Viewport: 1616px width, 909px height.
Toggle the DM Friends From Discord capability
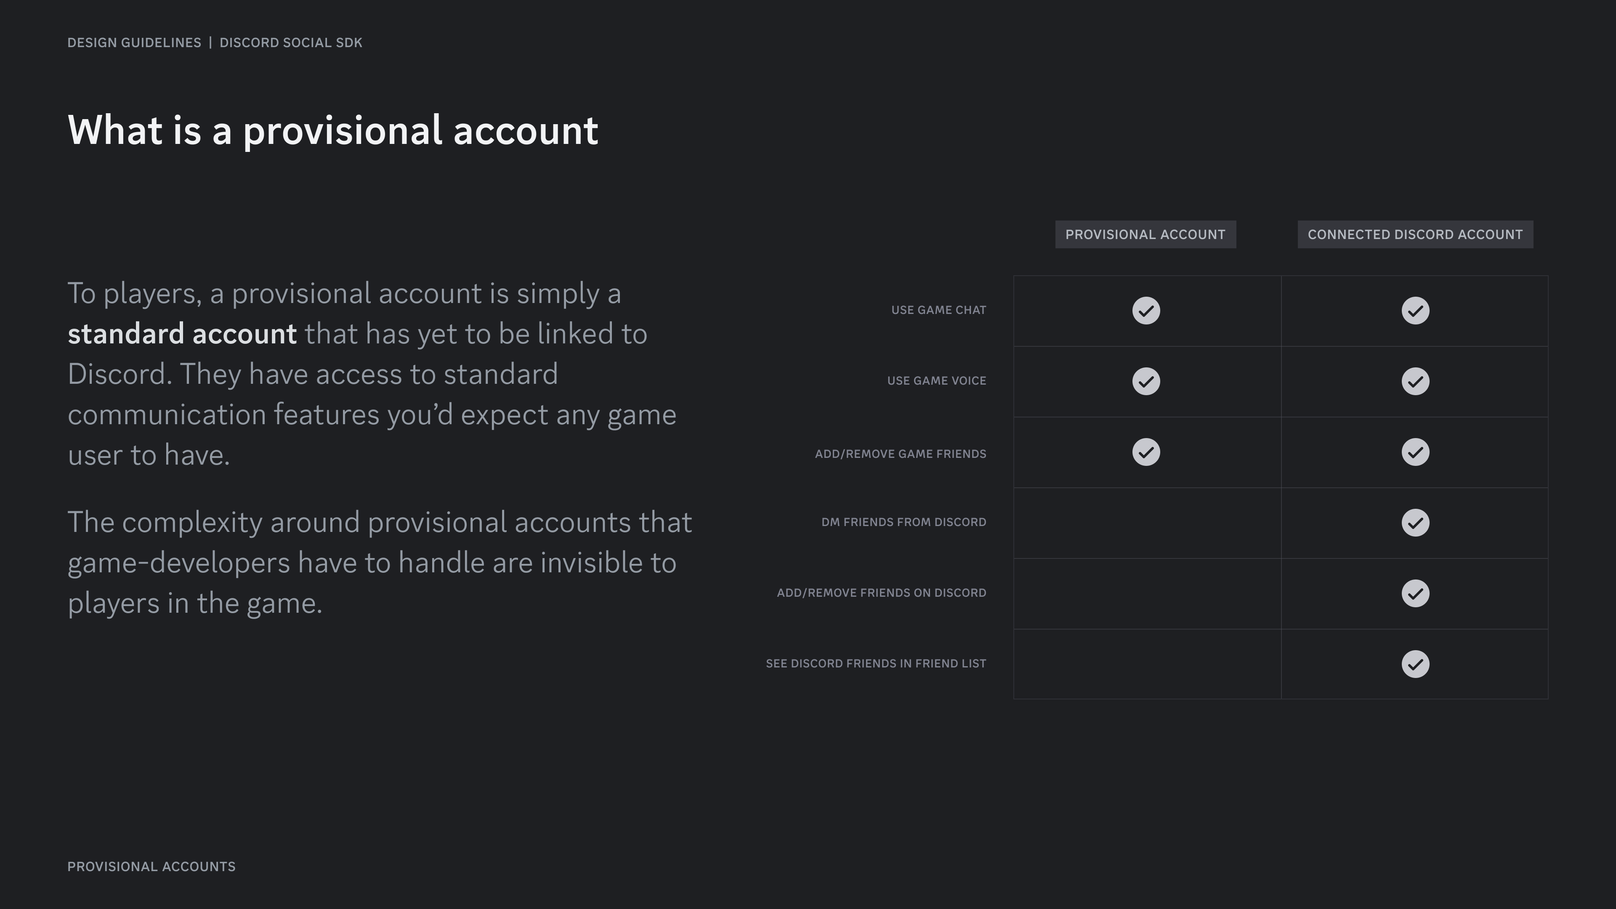pyautogui.click(x=1414, y=522)
